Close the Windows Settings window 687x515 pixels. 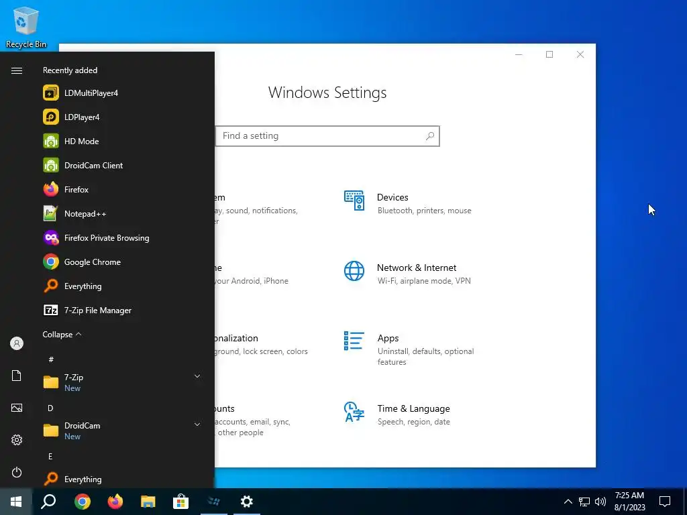(580, 54)
